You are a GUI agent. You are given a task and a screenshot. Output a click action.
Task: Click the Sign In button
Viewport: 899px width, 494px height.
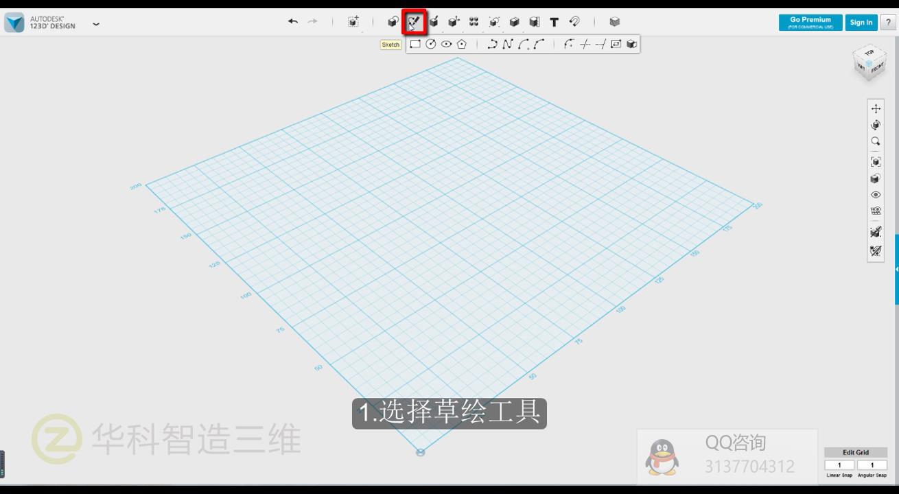pos(861,23)
